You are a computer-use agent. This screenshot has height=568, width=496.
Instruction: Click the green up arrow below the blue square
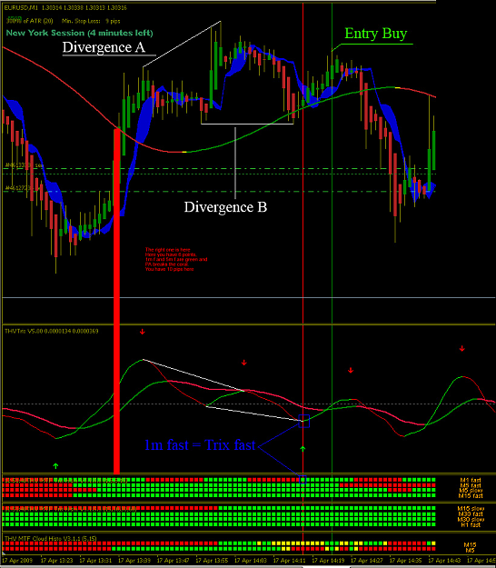point(303,449)
